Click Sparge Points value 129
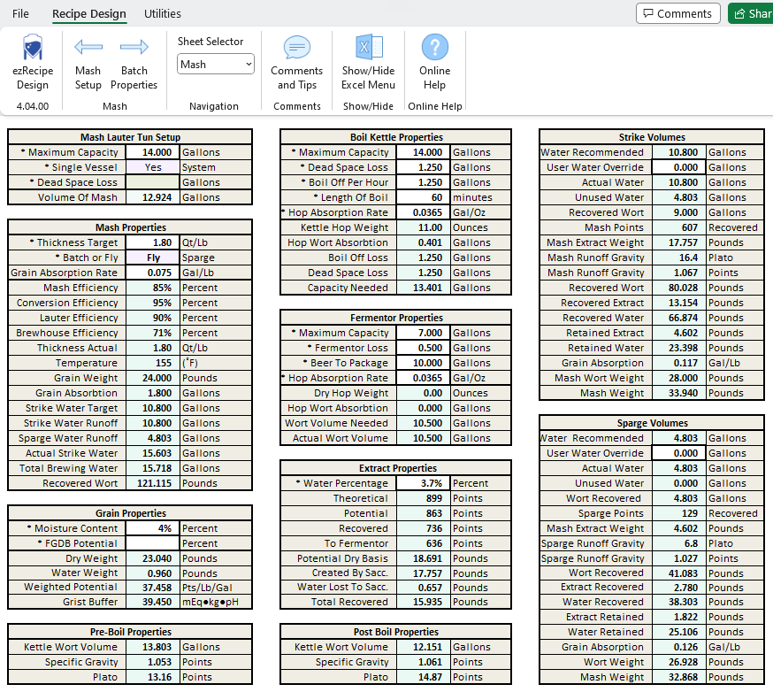The width and height of the screenshot is (773, 692). 679,513
